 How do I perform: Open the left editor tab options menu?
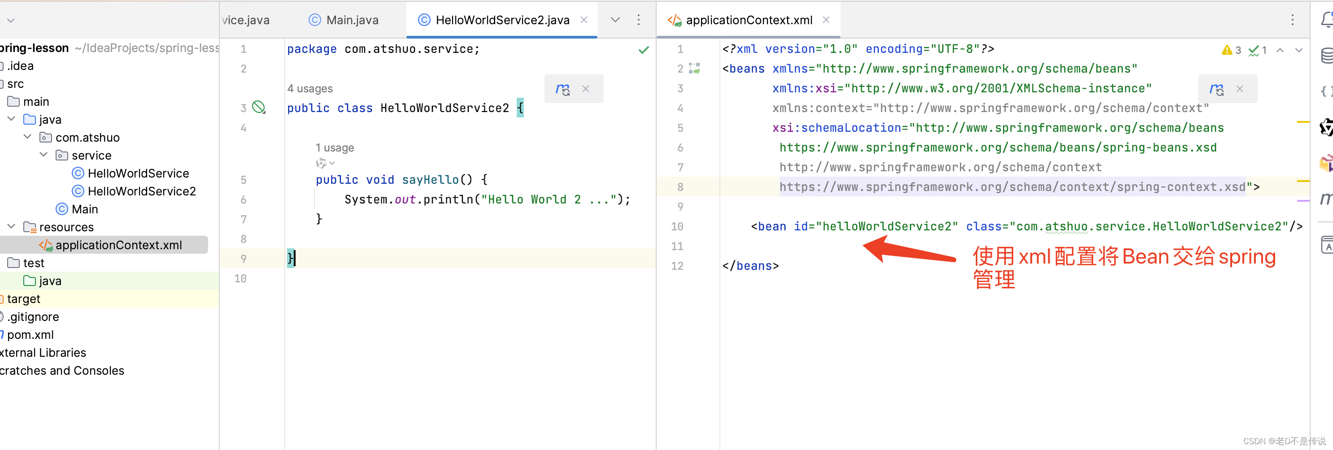(638, 20)
